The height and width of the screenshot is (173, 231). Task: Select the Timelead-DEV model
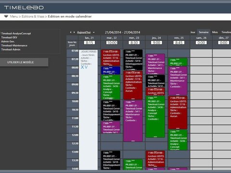click(9, 37)
